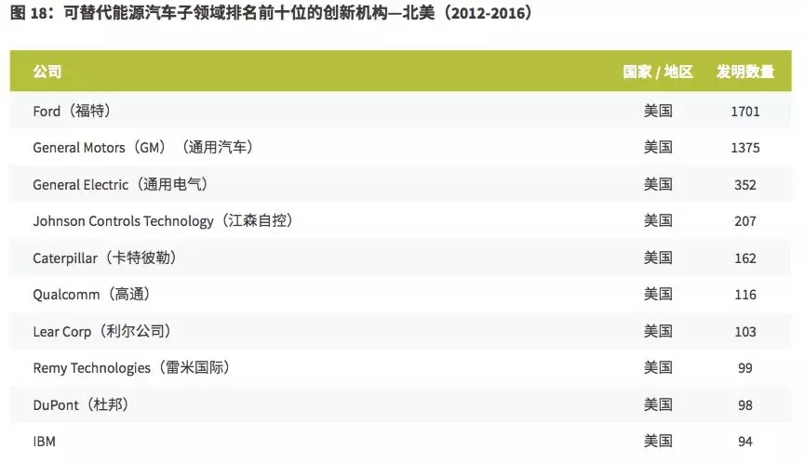Click 美国 in the Lear Corp row
Viewport: 805px width, 463px height.
658,331
